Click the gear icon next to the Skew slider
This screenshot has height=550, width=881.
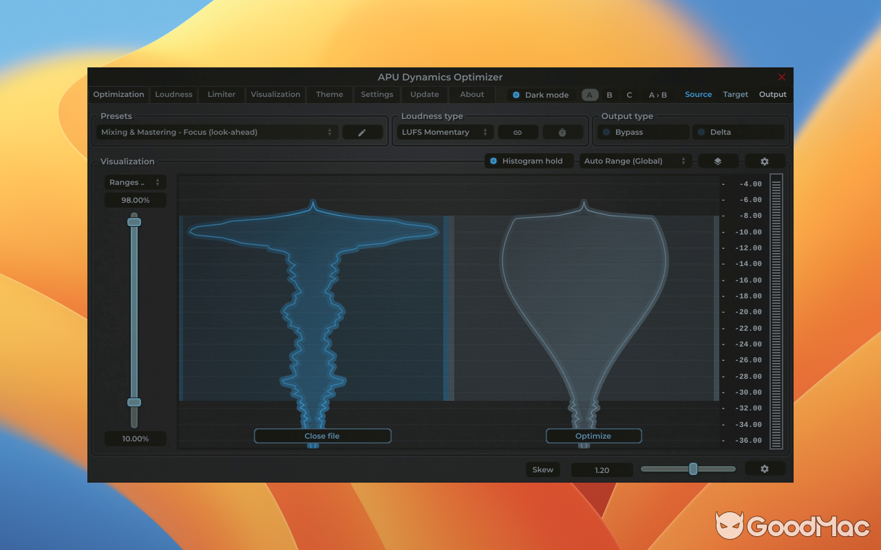(765, 469)
